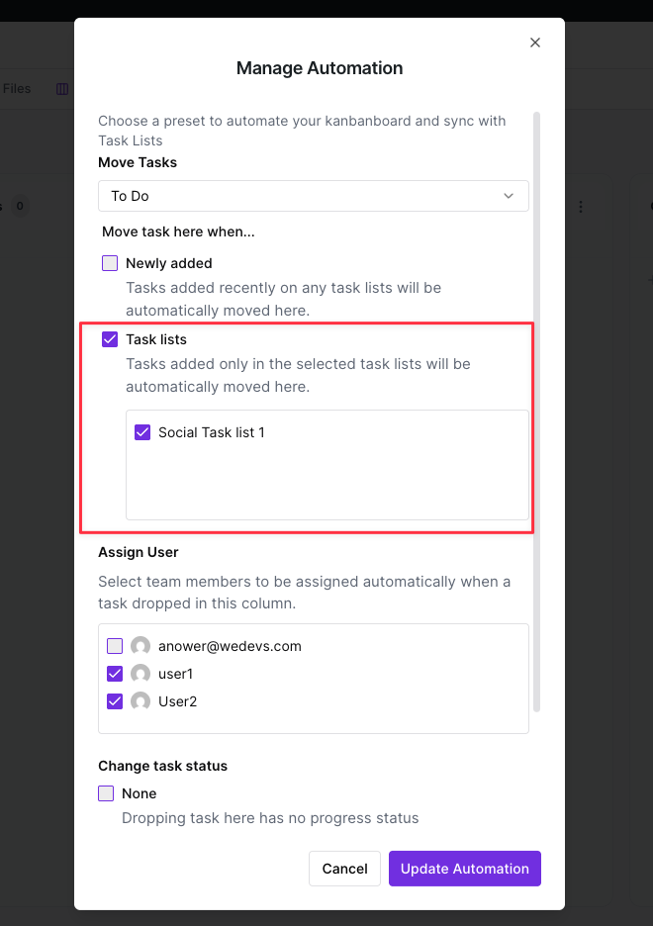Uncheck the Task lists option
Screen dimensions: 653x926
pos(111,339)
